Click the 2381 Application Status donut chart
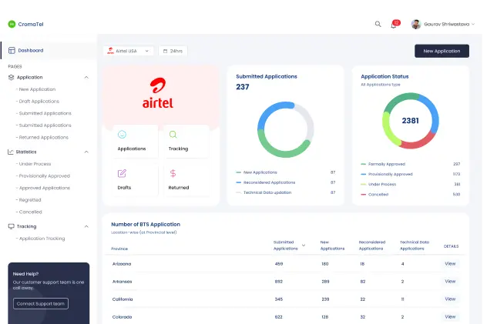The width and height of the screenshot is (497, 324). 411,121
